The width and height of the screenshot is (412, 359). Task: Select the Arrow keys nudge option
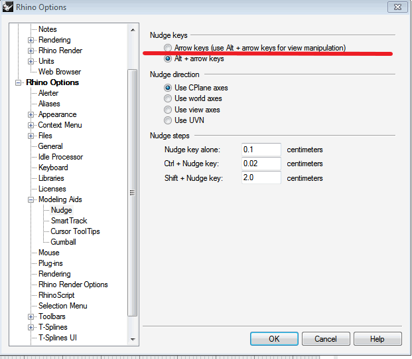tap(168, 48)
